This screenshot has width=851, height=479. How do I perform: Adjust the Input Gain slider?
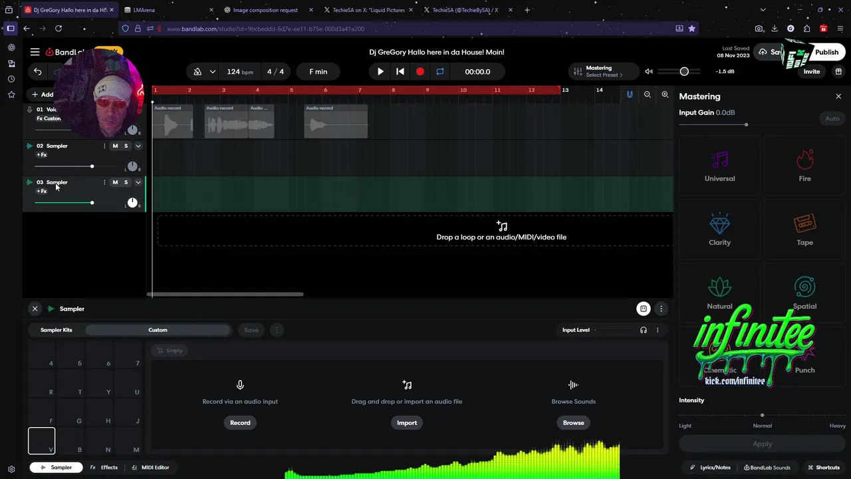click(x=746, y=124)
